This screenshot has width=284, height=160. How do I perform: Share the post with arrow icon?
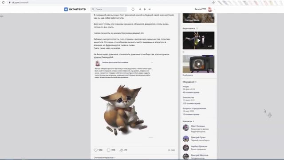[121, 150]
